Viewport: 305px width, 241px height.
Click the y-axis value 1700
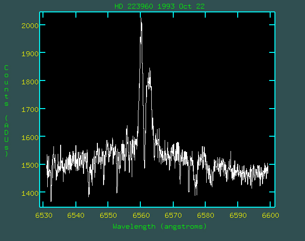(30, 110)
